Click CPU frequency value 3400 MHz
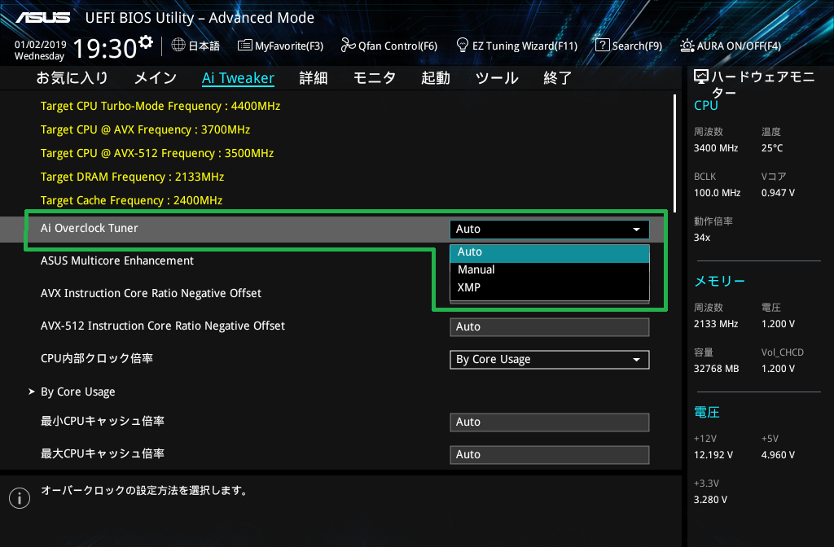 coord(716,148)
